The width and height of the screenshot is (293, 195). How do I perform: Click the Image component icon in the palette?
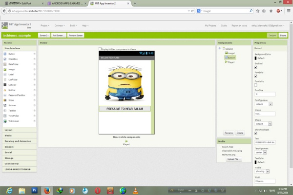point(4,69)
